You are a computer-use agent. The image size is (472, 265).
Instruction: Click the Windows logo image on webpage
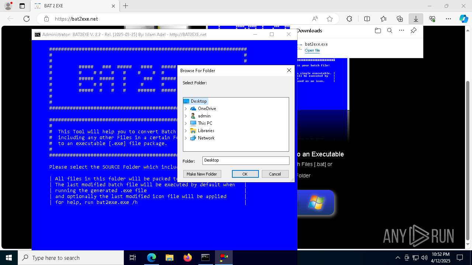pyautogui.click(x=316, y=203)
